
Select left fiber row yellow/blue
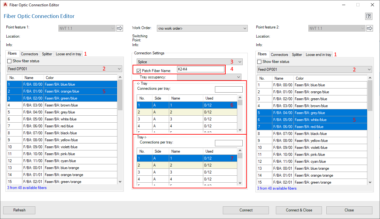[62, 140]
